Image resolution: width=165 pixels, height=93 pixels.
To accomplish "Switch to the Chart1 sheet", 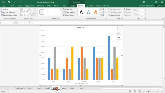I will [39, 88].
